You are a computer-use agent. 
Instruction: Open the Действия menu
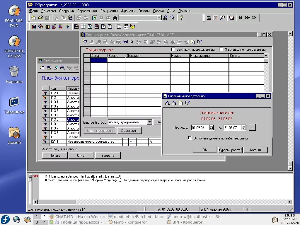pyautogui.click(x=48, y=11)
